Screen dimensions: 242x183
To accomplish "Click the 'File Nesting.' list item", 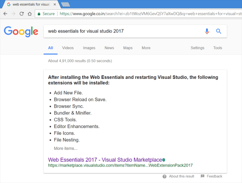I will (x=67, y=140).
